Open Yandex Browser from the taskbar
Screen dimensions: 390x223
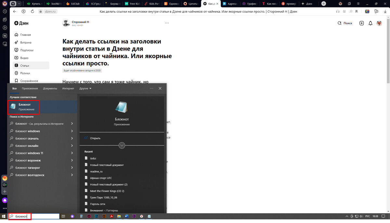[142, 216]
